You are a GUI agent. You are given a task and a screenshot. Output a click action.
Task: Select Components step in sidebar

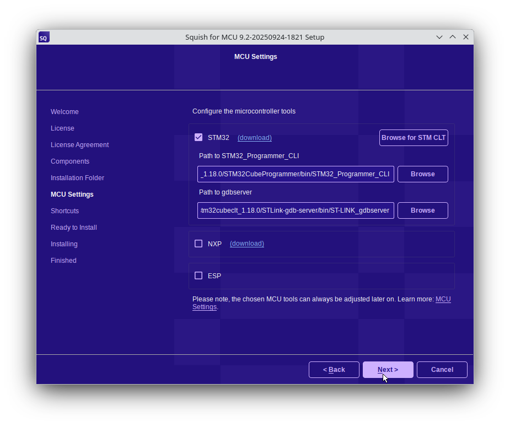pos(70,161)
